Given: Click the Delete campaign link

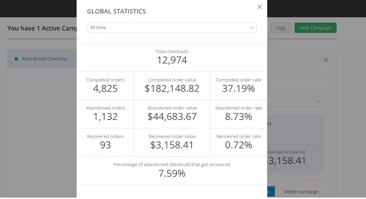Looking at the screenshot, I should point(301,191).
